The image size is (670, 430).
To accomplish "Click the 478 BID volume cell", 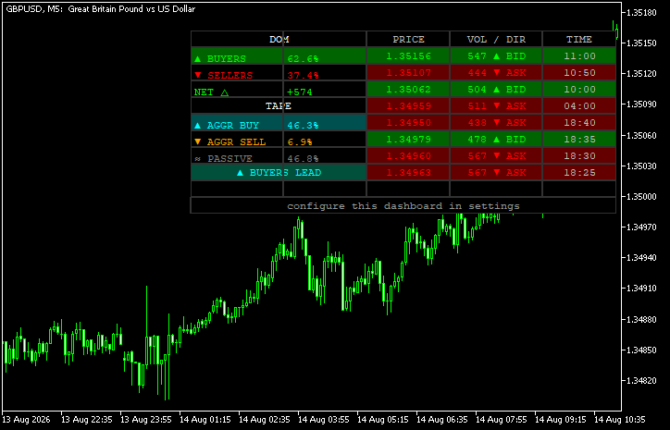I will pyautogui.click(x=496, y=140).
